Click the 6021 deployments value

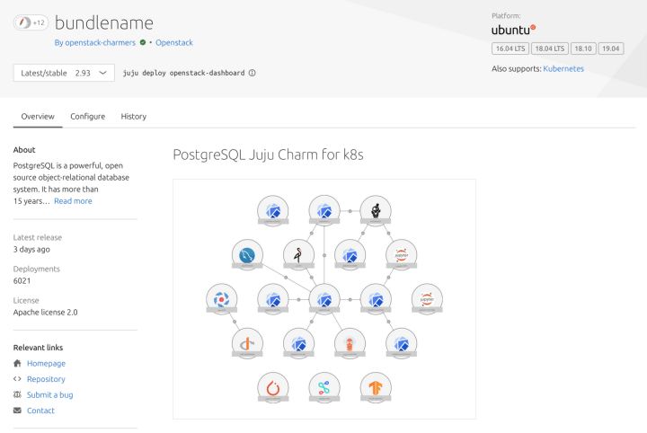click(22, 281)
